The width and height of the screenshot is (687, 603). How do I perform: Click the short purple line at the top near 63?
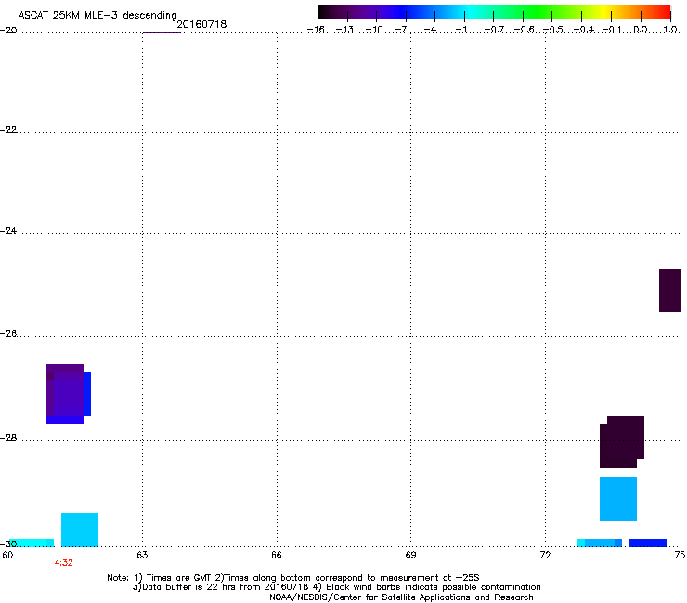pyautogui.click(x=162, y=32)
